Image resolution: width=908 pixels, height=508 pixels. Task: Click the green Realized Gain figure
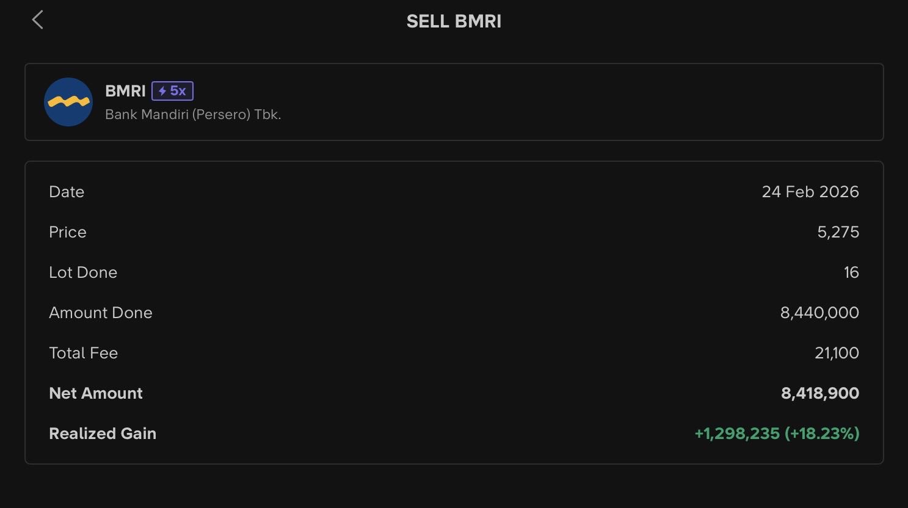click(777, 434)
